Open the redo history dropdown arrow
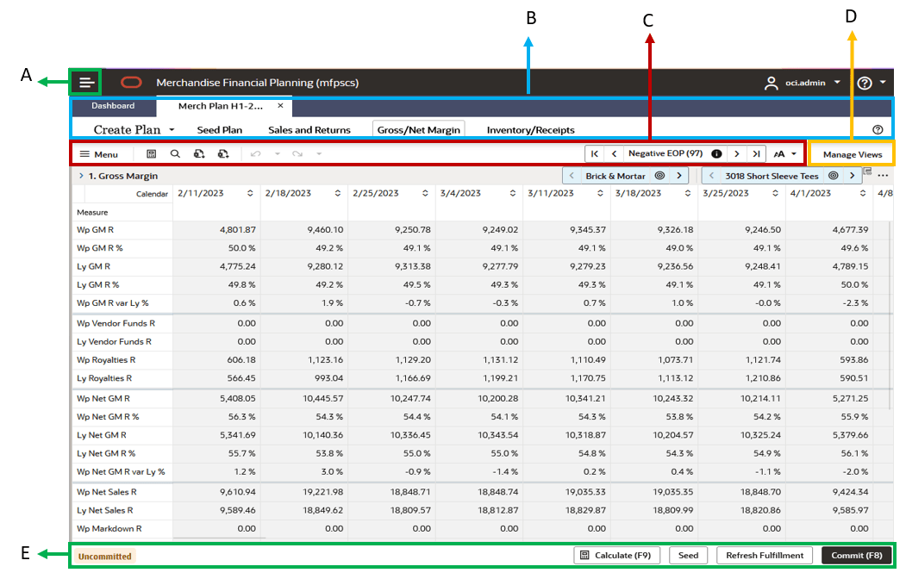Image resolution: width=906 pixels, height=579 pixels. 319,153
